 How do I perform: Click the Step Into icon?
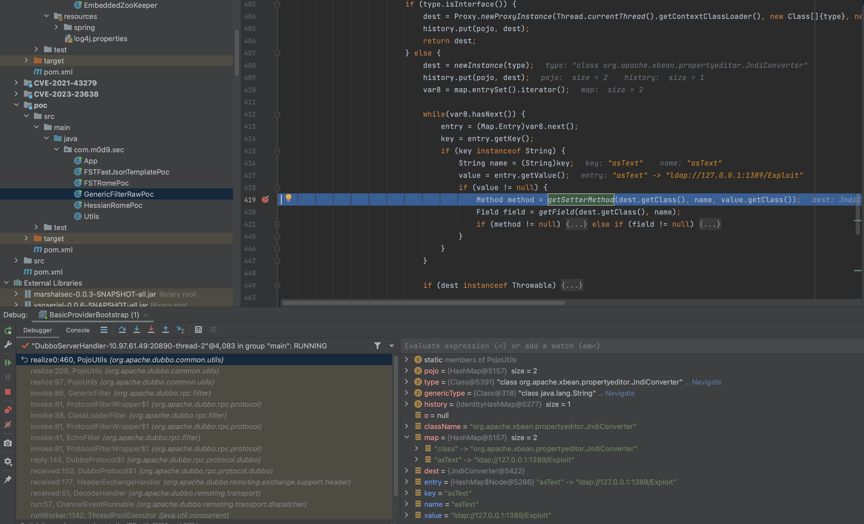click(x=137, y=330)
